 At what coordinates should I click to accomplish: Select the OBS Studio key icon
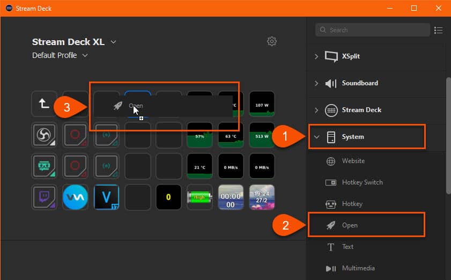pyautogui.click(x=44, y=135)
